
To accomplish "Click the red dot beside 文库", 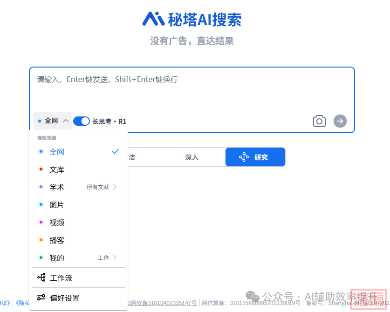I will coord(41,170).
